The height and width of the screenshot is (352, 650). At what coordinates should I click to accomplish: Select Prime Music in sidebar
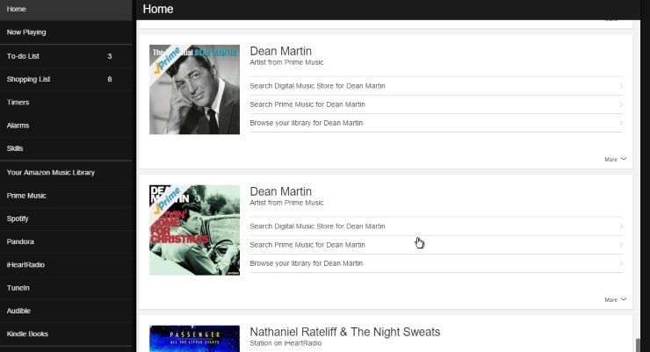[66, 196]
